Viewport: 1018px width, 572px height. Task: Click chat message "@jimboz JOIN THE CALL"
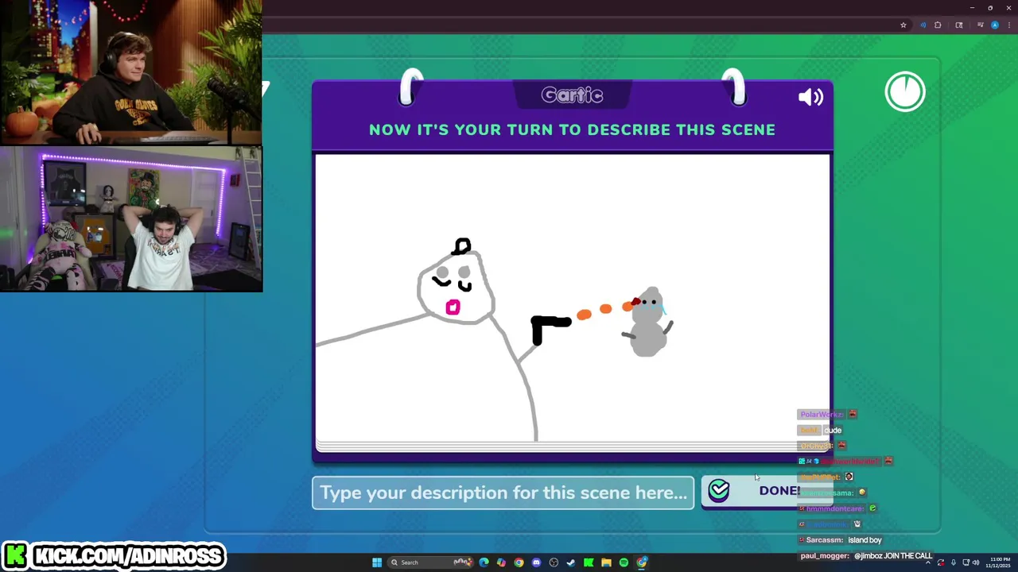[x=893, y=556]
